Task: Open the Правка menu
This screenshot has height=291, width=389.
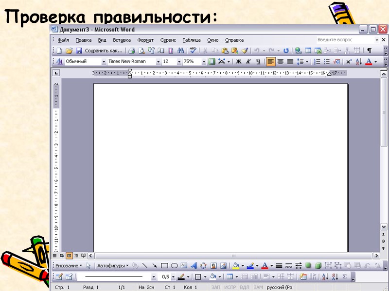Action: (83, 40)
